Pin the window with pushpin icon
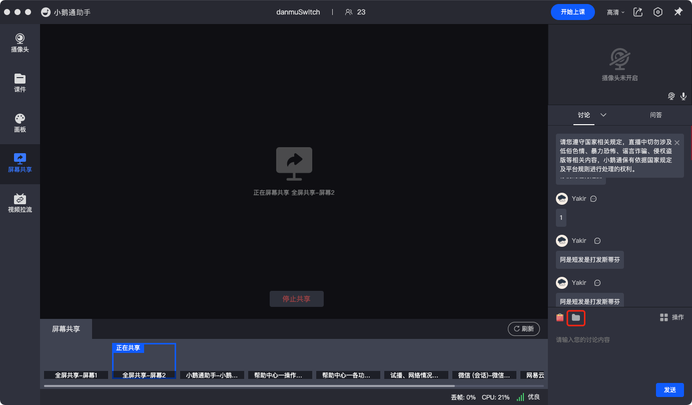692x405 pixels. tap(678, 12)
